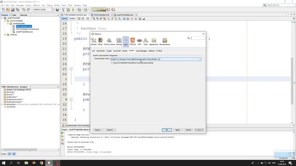Open Chrome from the taskbar
Image resolution: width=296 pixels, height=166 pixels.
[41, 163]
